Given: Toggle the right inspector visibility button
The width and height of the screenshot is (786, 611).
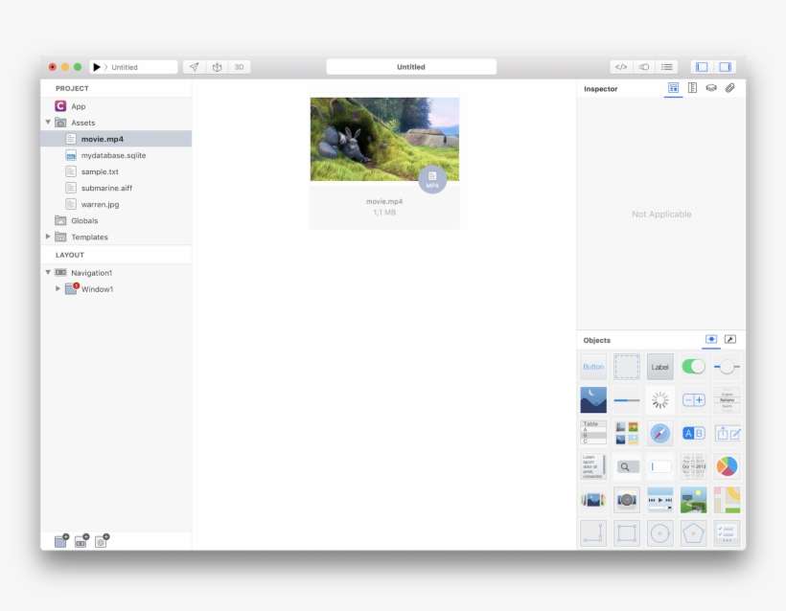Looking at the screenshot, I should point(726,67).
